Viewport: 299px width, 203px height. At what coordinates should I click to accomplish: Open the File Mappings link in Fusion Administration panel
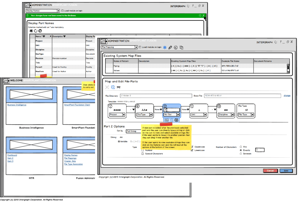tap(70, 158)
